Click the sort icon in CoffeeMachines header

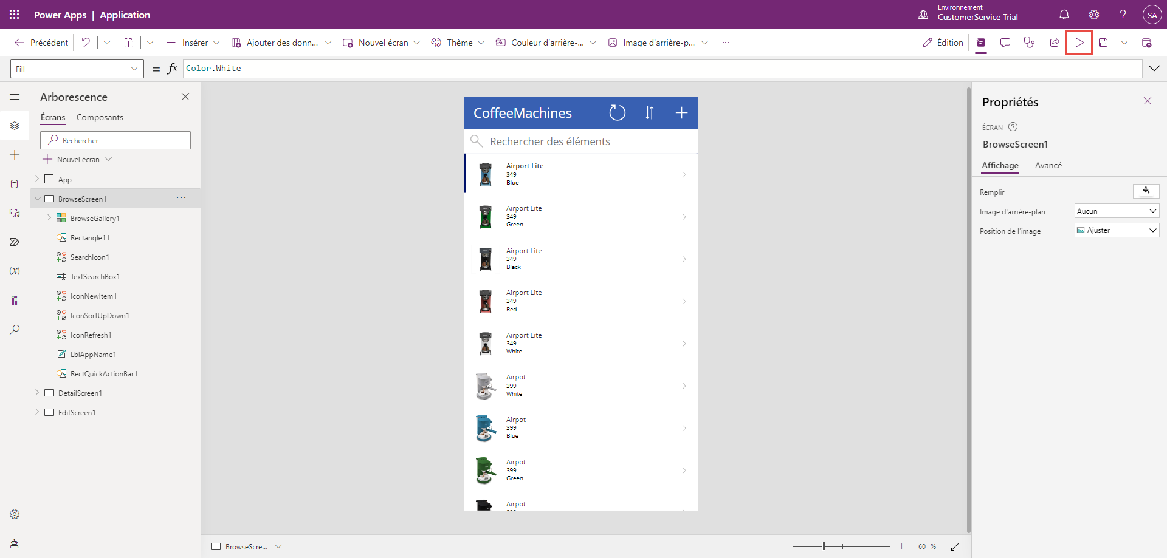pyautogui.click(x=649, y=113)
